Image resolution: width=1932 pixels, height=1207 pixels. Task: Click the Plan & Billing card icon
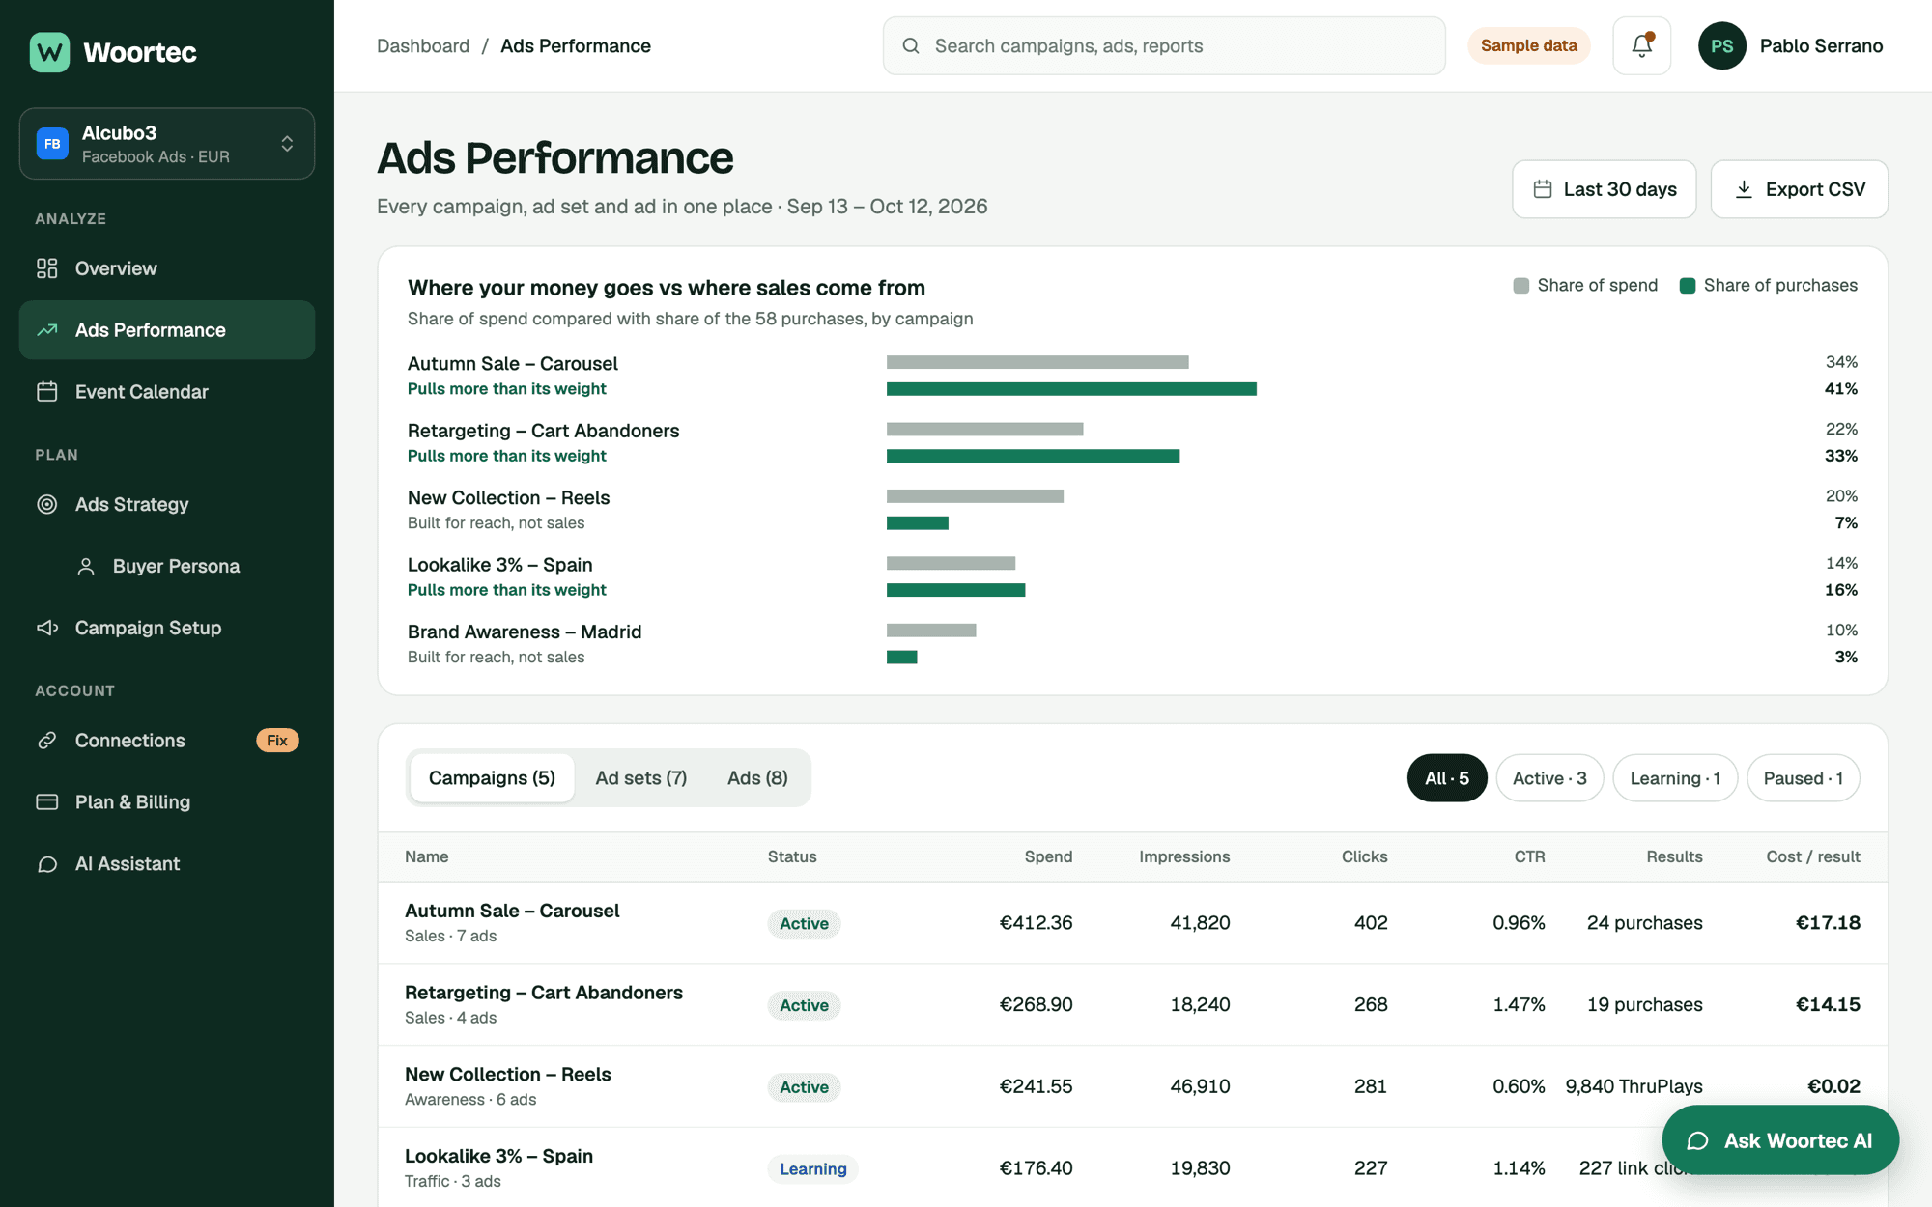[47, 802]
